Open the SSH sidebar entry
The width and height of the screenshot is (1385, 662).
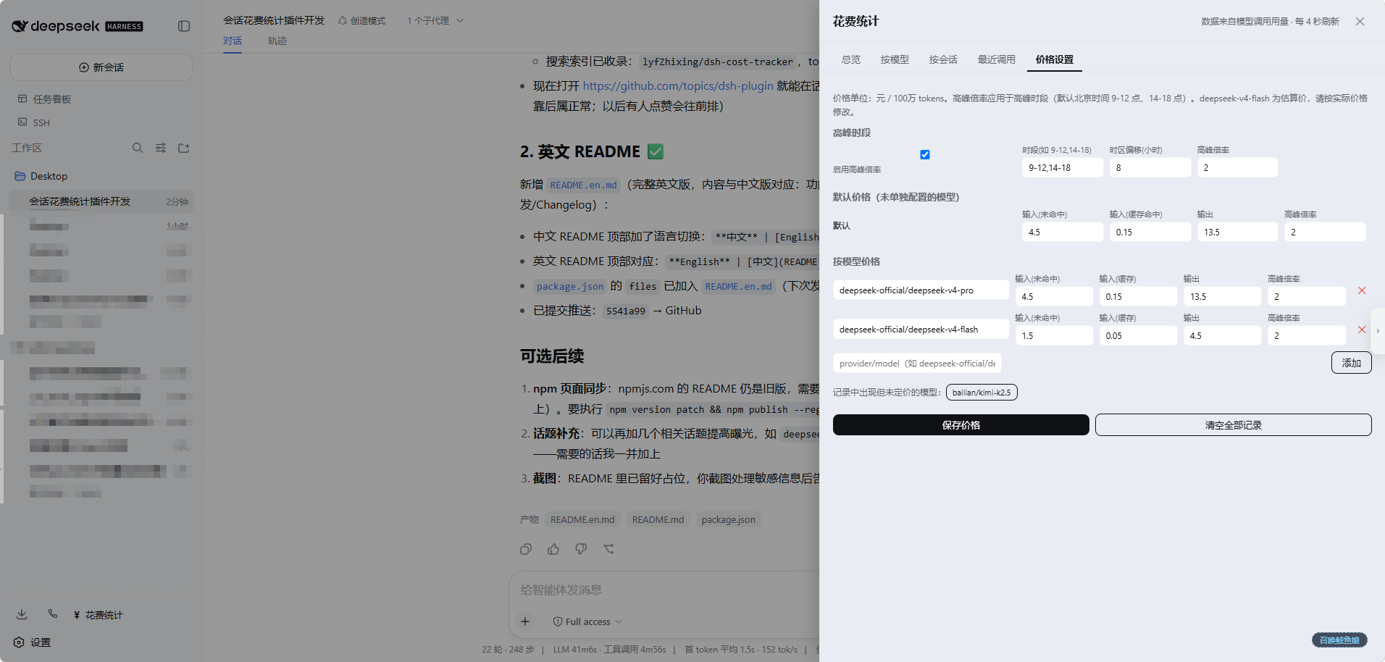[x=34, y=122]
